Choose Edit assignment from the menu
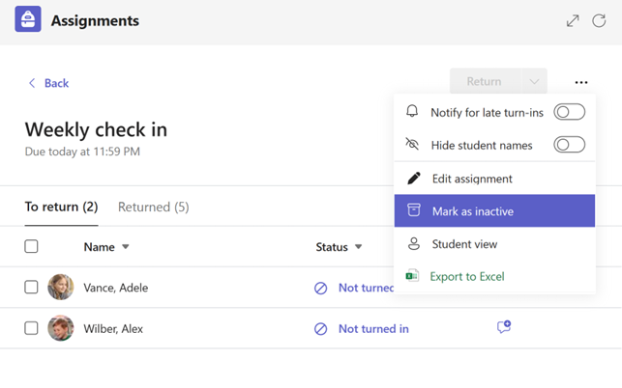622x388 pixels. point(494,179)
